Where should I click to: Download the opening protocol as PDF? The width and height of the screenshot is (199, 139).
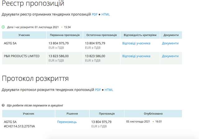coord(98,90)
